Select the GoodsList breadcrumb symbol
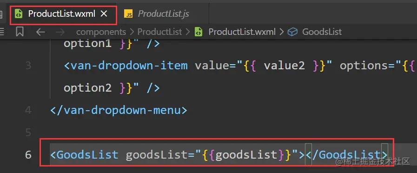This screenshot has height=173, width=417. [x=322, y=32]
